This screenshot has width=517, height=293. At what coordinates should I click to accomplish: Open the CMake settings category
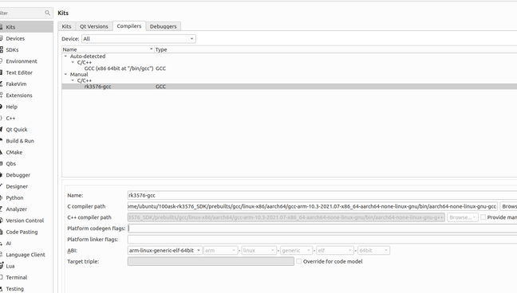tap(26, 152)
